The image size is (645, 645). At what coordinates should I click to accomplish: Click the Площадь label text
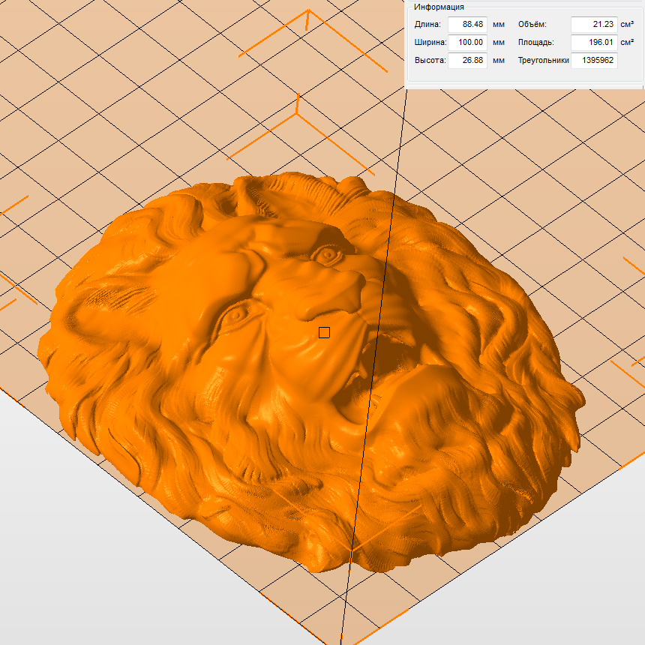538,43
